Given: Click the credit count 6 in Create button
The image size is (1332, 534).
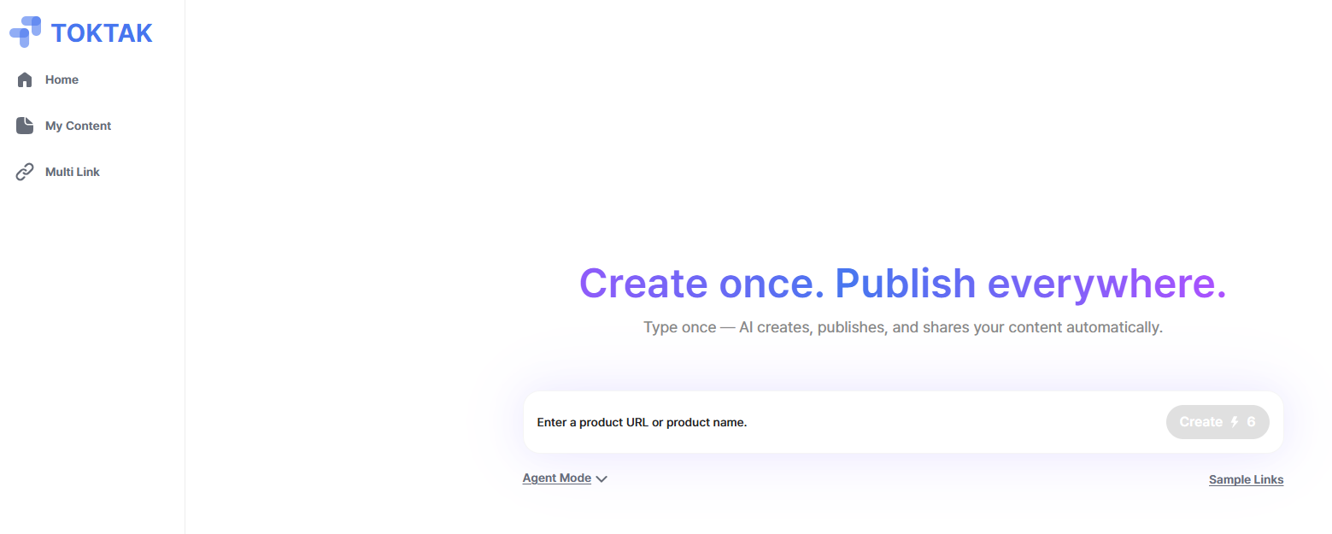Looking at the screenshot, I should pyautogui.click(x=1251, y=422).
